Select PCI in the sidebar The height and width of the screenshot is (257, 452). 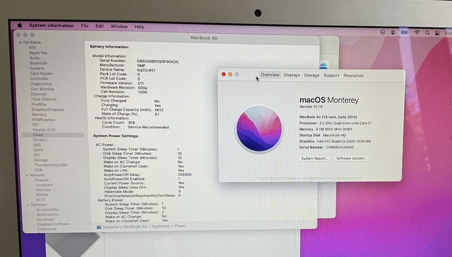36,125
